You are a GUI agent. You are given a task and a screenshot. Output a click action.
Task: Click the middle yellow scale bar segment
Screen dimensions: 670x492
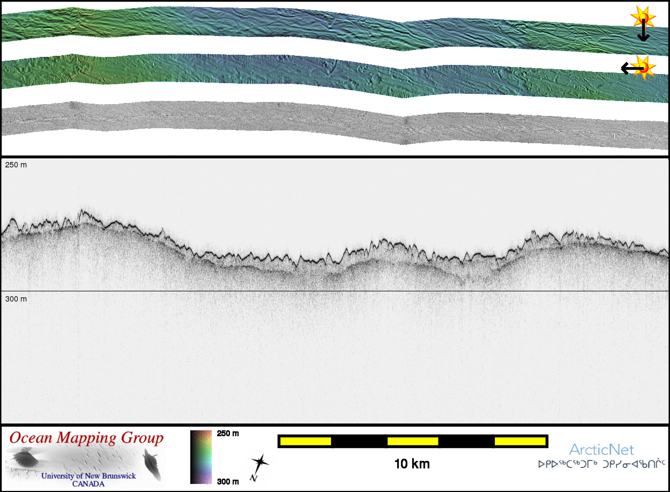pos(412,441)
